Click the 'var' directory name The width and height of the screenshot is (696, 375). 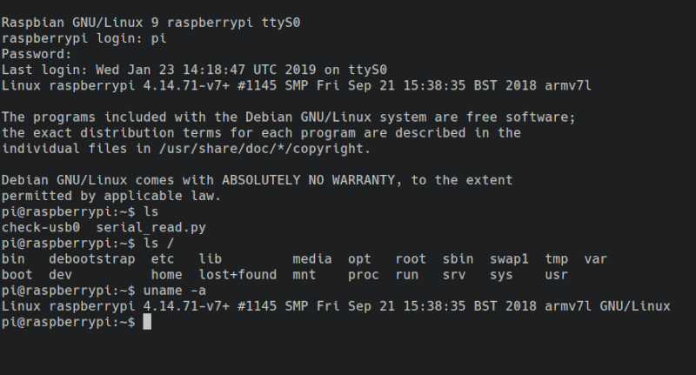click(x=596, y=259)
